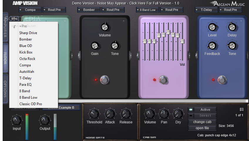Click the first EQ band slider handle
Viewport: 249px width, 141px height.
pos(144,41)
